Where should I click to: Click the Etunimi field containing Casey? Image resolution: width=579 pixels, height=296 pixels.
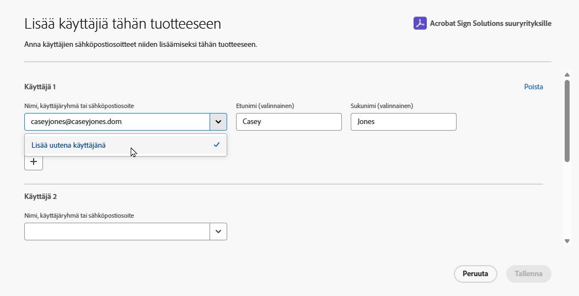[x=288, y=122]
